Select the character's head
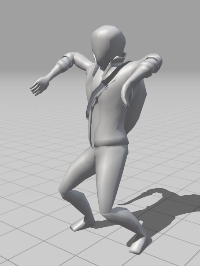 [108, 45]
